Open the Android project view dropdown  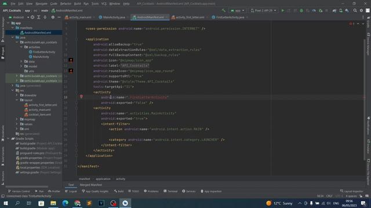(19, 17)
